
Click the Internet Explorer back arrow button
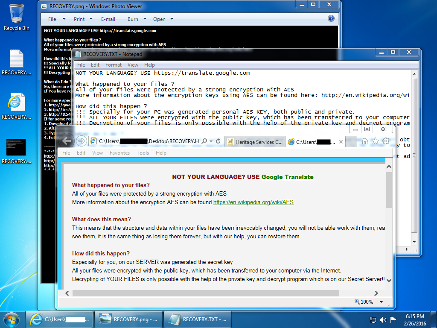click(x=67, y=141)
